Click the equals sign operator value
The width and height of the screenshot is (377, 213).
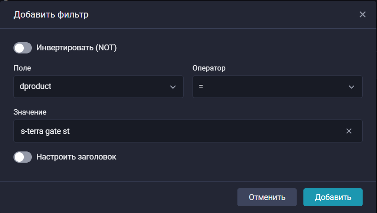pos(201,86)
